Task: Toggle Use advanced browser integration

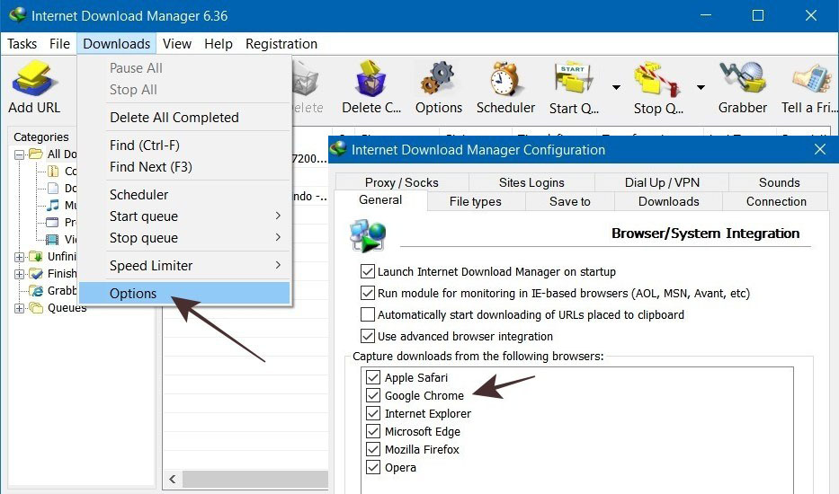Action: 367,336
